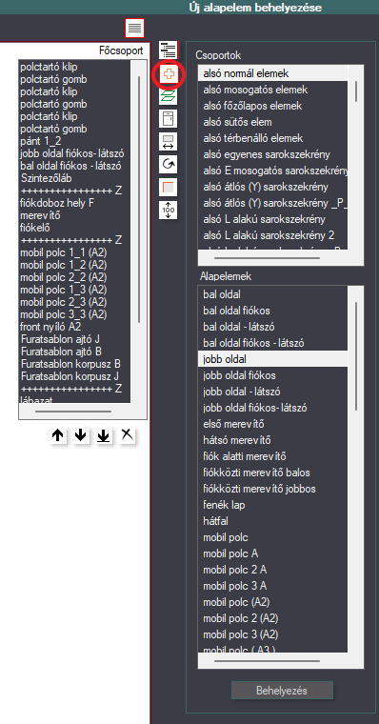Select 'mobil polc A' base element
This screenshot has width=379, height=724.
[273, 553]
